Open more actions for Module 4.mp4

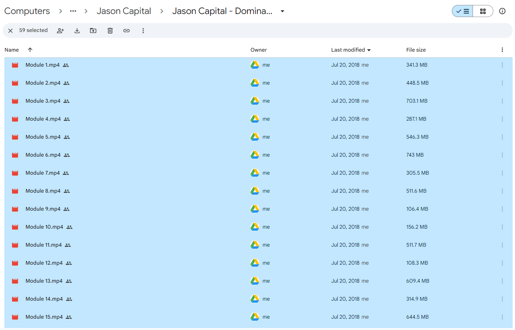(x=502, y=119)
